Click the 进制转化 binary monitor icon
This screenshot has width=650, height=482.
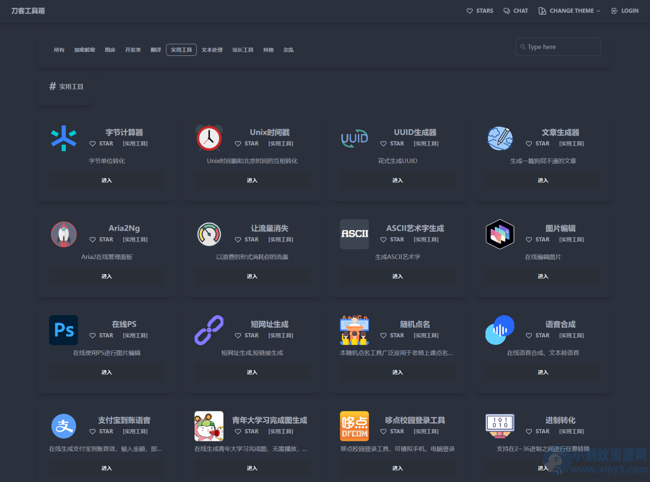(500, 426)
